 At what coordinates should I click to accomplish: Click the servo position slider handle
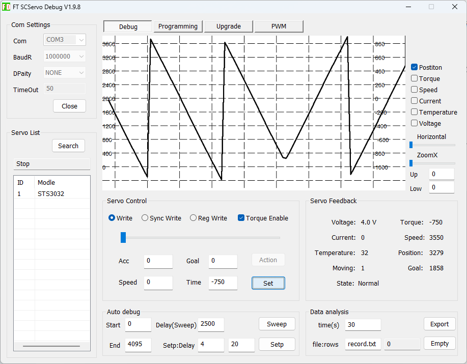pos(123,238)
